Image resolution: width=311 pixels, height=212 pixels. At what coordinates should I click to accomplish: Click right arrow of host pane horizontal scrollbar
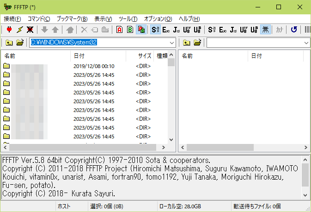[305, 147]
